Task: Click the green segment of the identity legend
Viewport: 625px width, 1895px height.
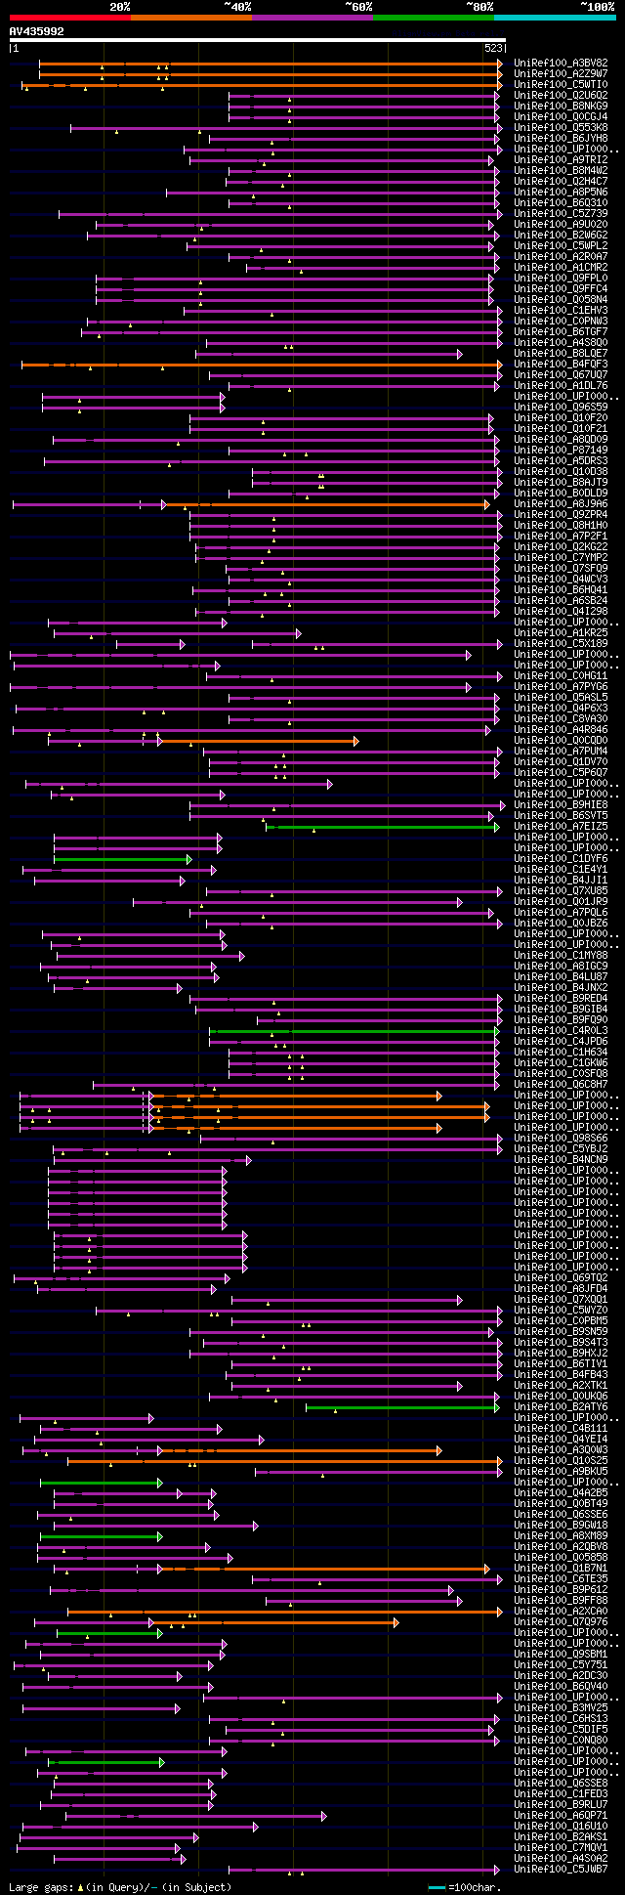Action: pyautogui.click(x=433, y=17)
